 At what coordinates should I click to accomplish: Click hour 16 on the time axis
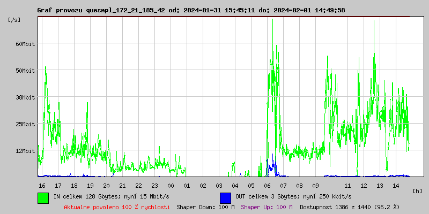(x=42, y=185)
